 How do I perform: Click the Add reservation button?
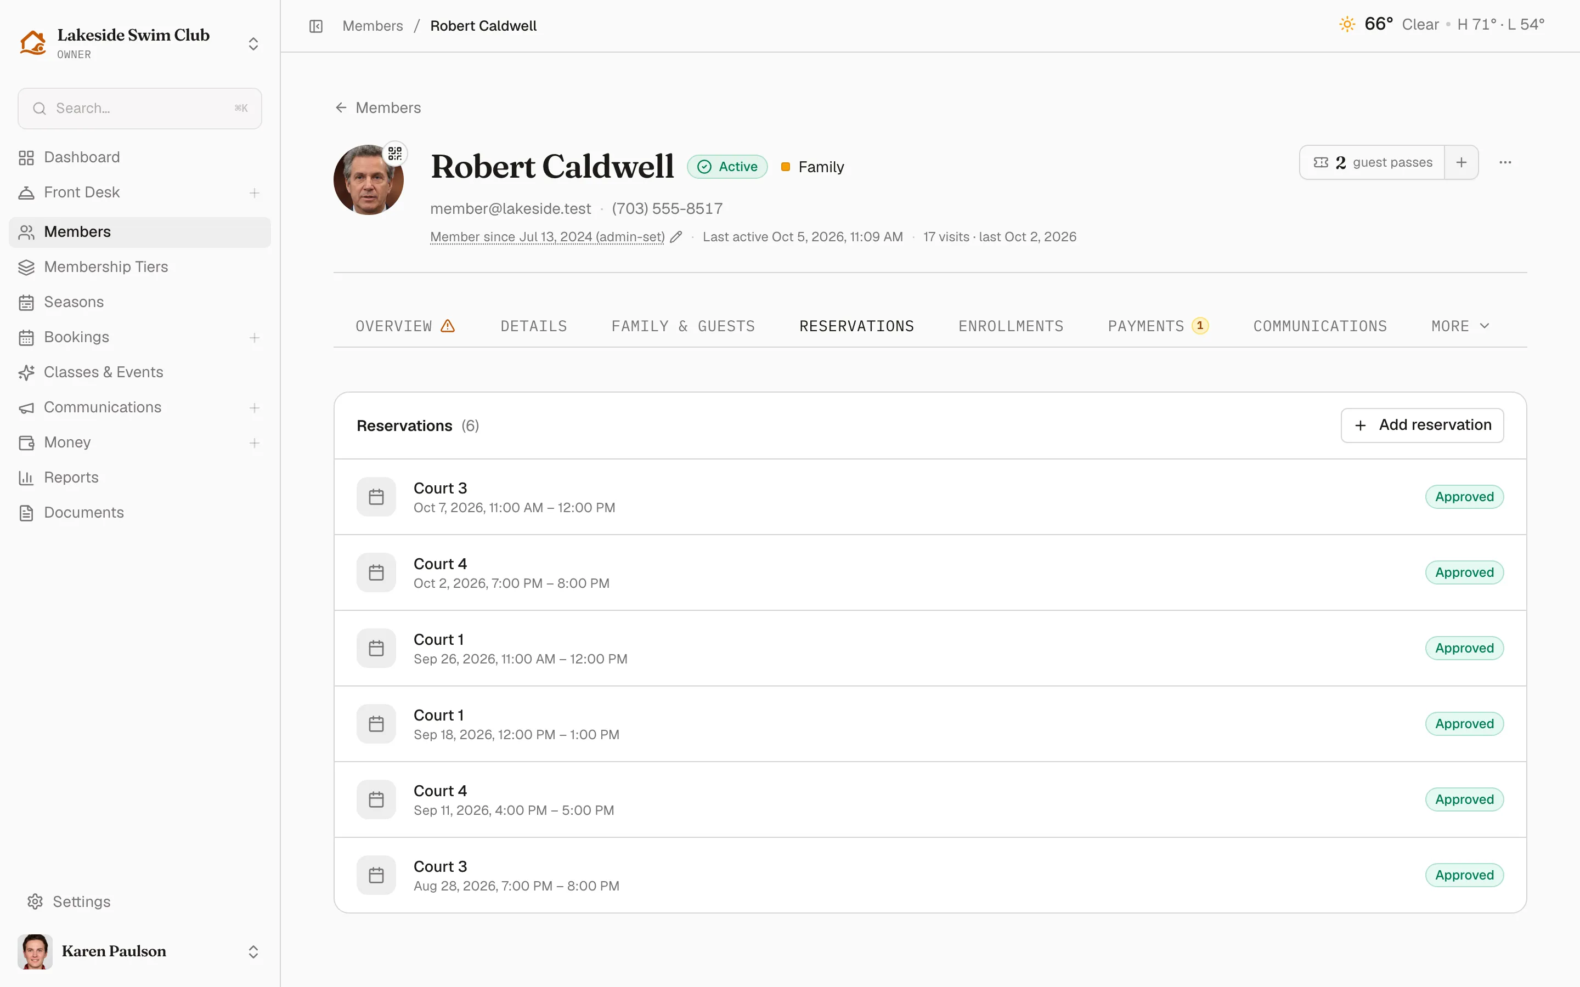pos(1422,426)
